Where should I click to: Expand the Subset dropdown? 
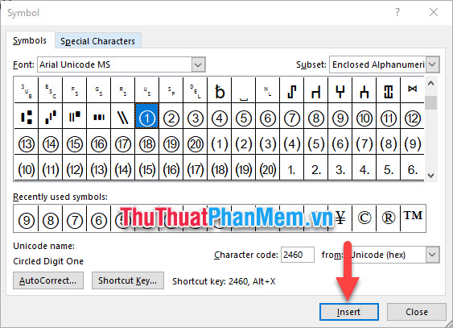tap(433, 64)
